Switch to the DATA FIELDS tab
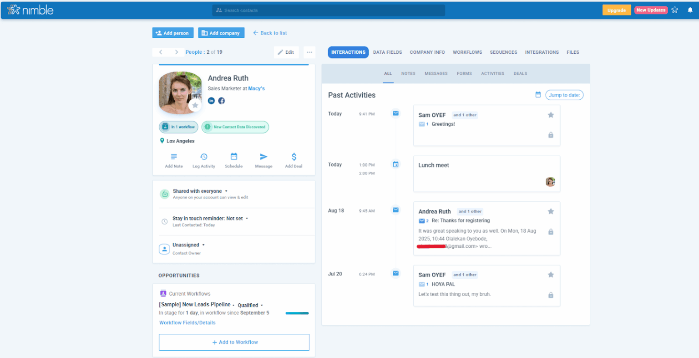699x358 pixels. point(387,52)
